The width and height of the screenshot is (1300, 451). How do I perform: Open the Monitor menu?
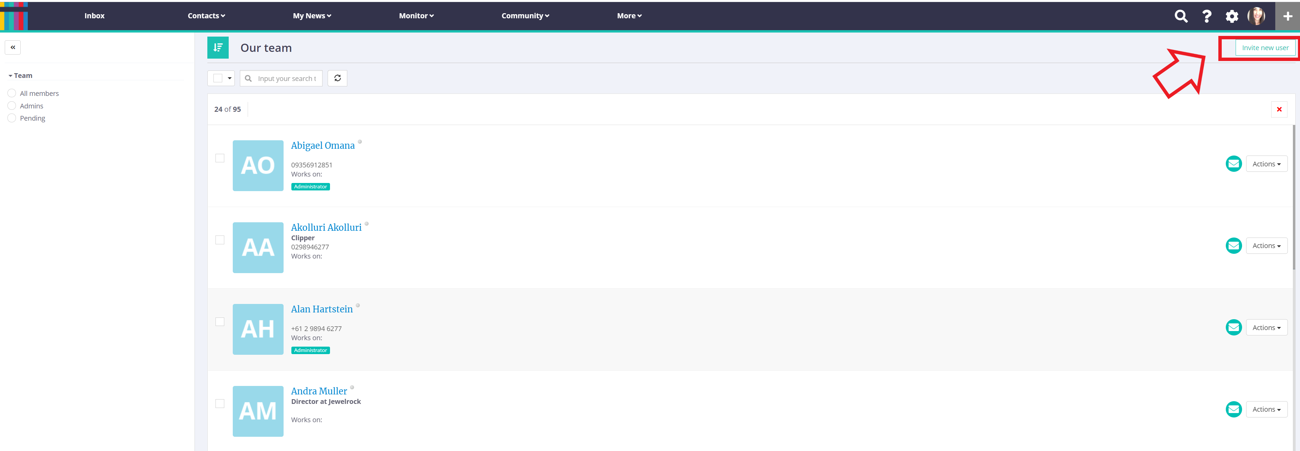pos(416,16)
